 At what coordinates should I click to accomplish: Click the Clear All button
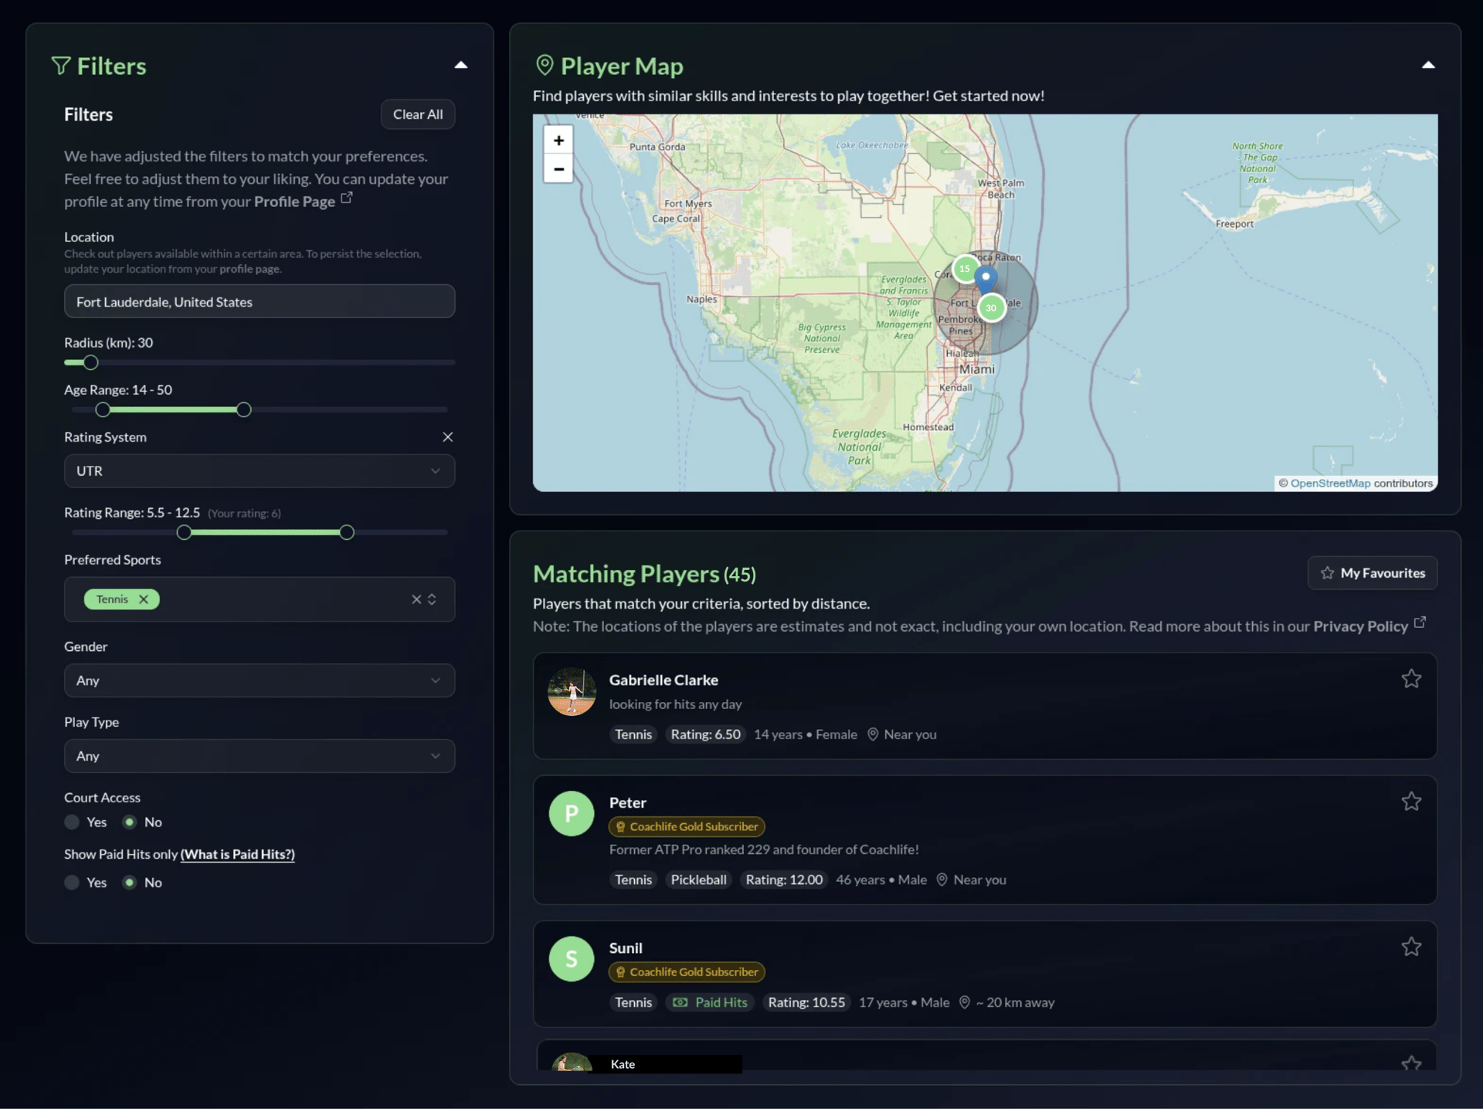[417, 114]
